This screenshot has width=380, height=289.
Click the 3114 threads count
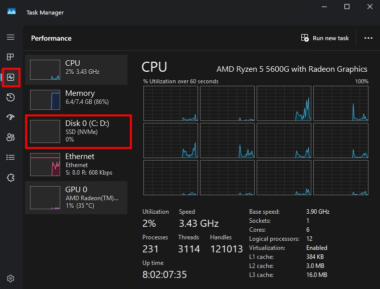[x=189, y=249]
